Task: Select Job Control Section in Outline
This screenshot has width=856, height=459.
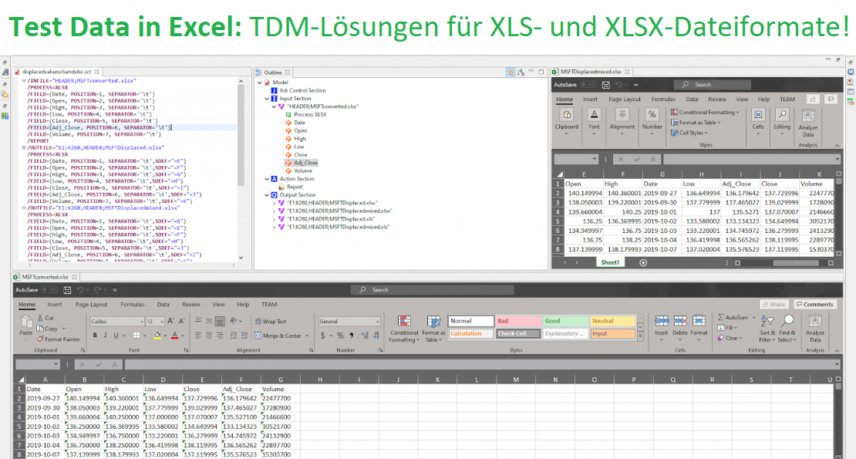Action: [303, 90]
